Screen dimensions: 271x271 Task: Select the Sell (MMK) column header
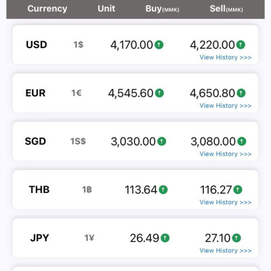[226, 9]
